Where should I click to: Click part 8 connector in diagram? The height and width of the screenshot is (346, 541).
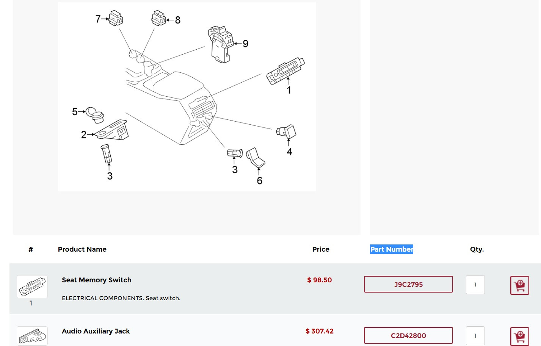tap(158, 18)
